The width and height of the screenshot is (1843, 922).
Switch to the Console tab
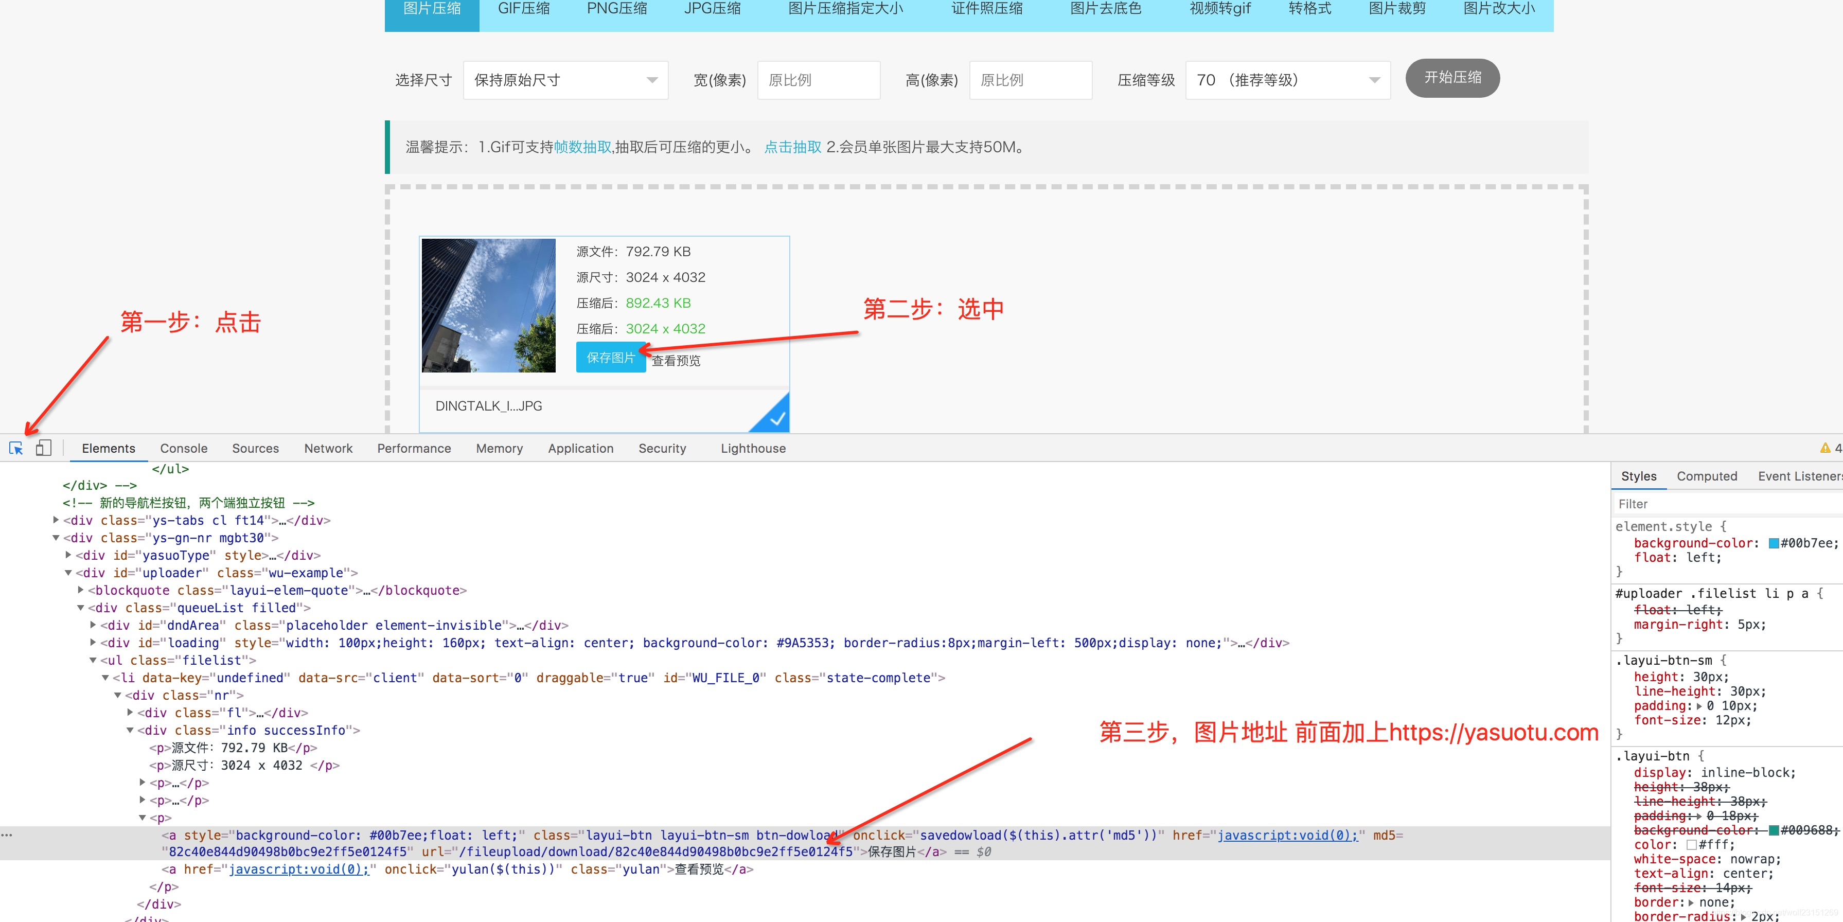click(184, 449)
